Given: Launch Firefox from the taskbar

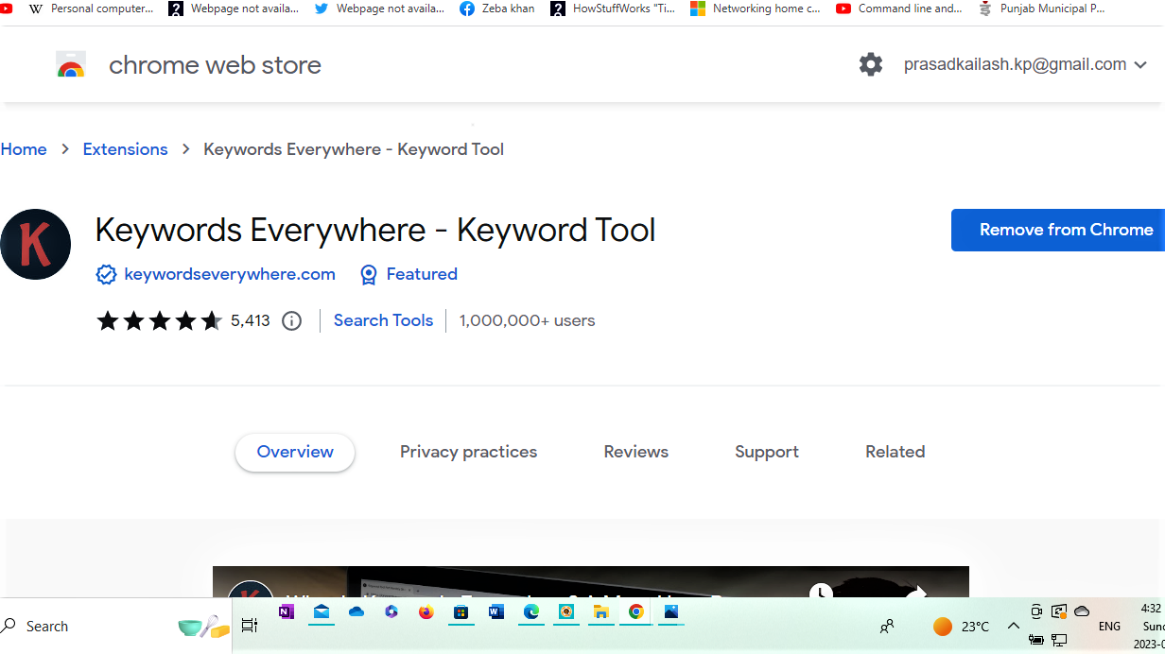Looking at the screenshot, I should point(426,612).
